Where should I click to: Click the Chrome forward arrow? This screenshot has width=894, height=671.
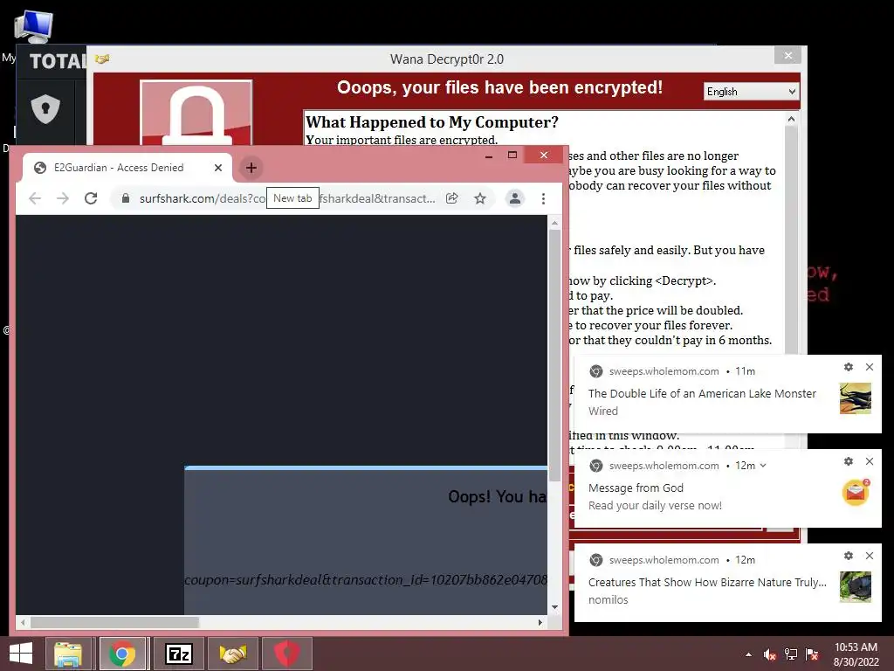63,198
